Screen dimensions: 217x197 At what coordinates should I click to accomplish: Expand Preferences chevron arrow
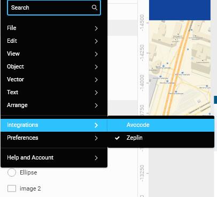(x=96, y=138)
